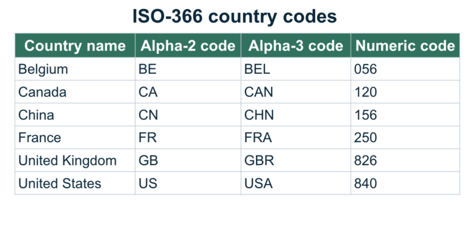The width and height of the screenshot is (469, 228).
Task: Select the CAN alpha-3 code cell
Action: click(296, 92)
